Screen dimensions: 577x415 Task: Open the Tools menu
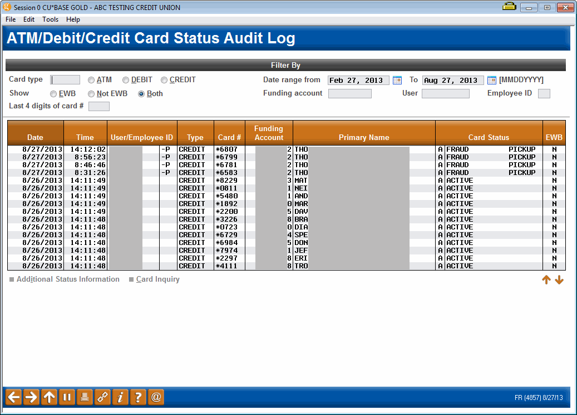pos(51,19)
